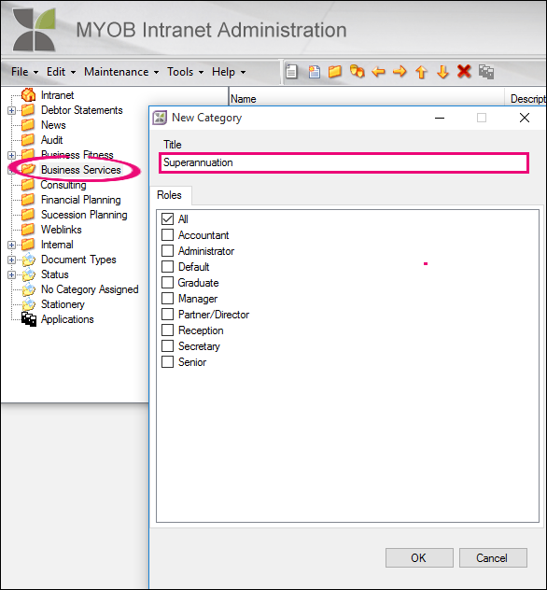Click the Sucession Planning folder icon
Screen dimensions: 547x590
pyautogui.click(x=28, y=215)
